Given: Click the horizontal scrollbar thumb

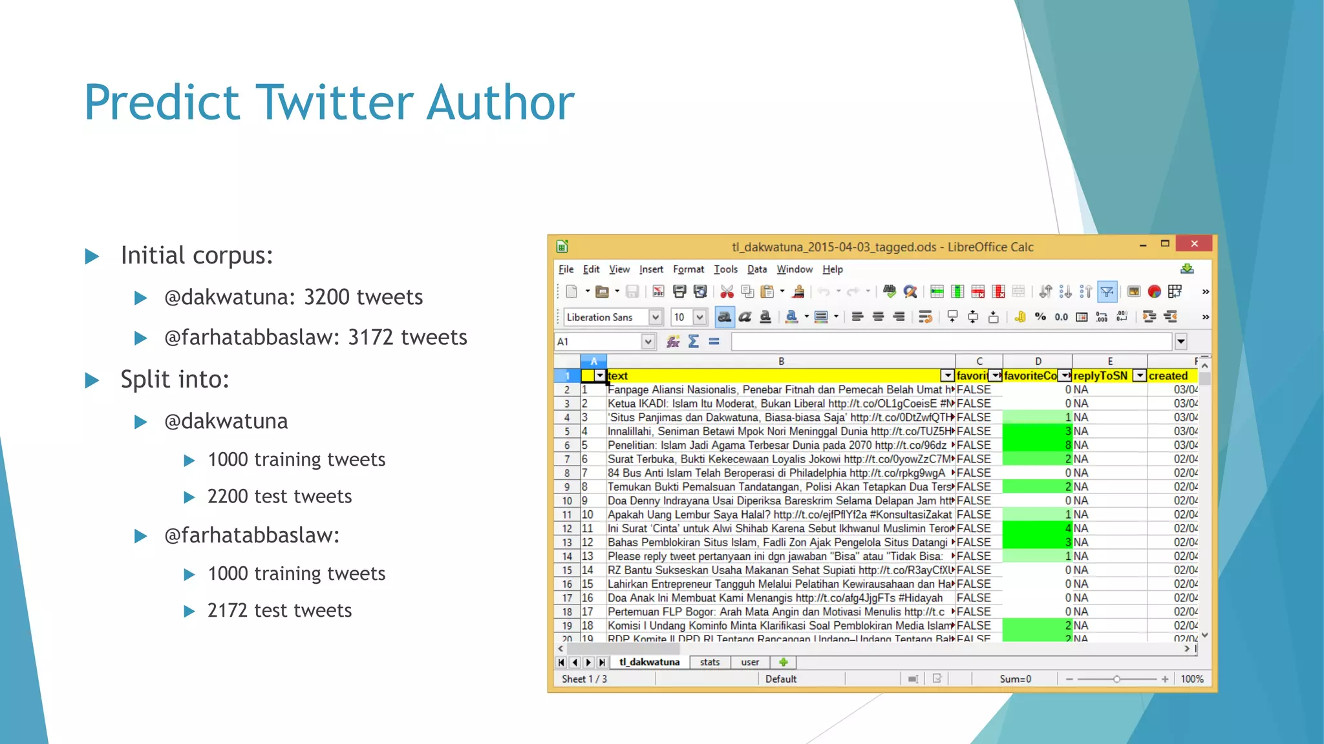Looking at the screenshot, I should (x=622, y=648).
